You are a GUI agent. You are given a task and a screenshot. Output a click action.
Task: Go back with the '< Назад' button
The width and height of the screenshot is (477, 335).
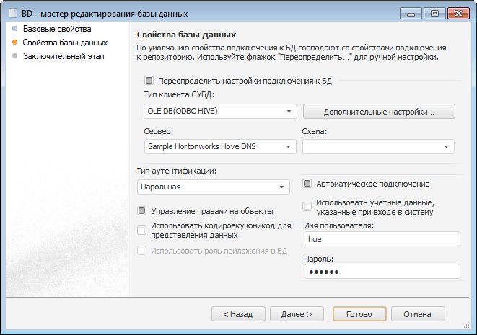coord(237,314)
